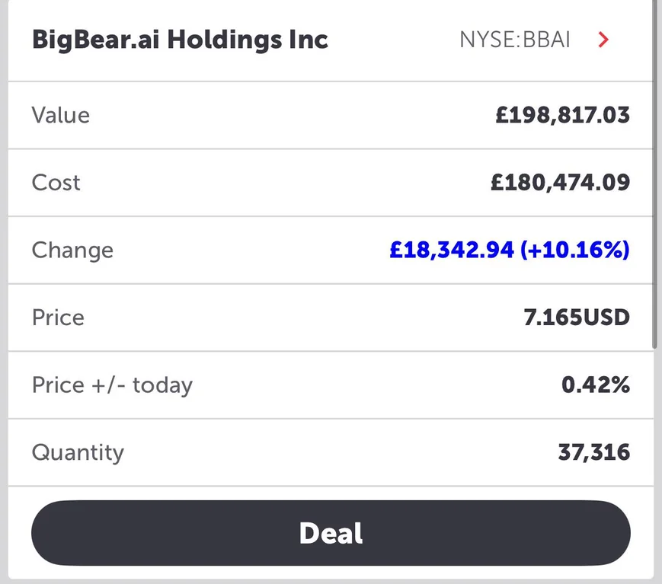Image resolution: width=662 pixels, height=584 pixels.
Task: Click the Change row label
Action: click(x=72, y=251)
